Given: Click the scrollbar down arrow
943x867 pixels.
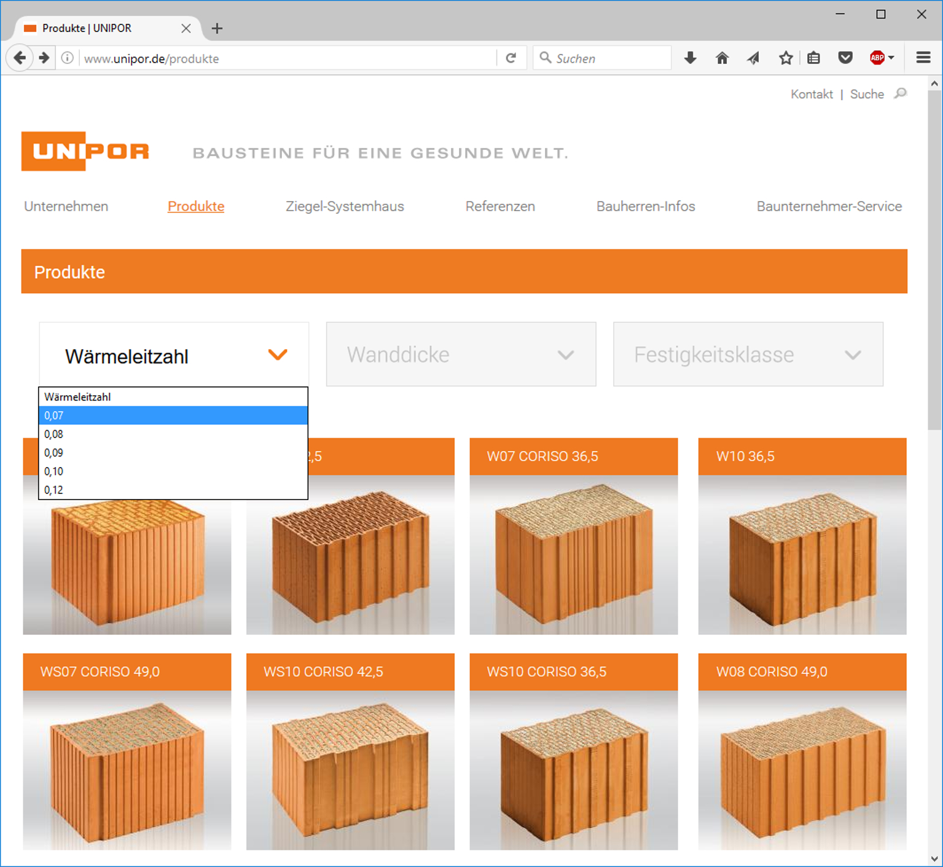Looking at the screenshot, I should click(934, 858).
